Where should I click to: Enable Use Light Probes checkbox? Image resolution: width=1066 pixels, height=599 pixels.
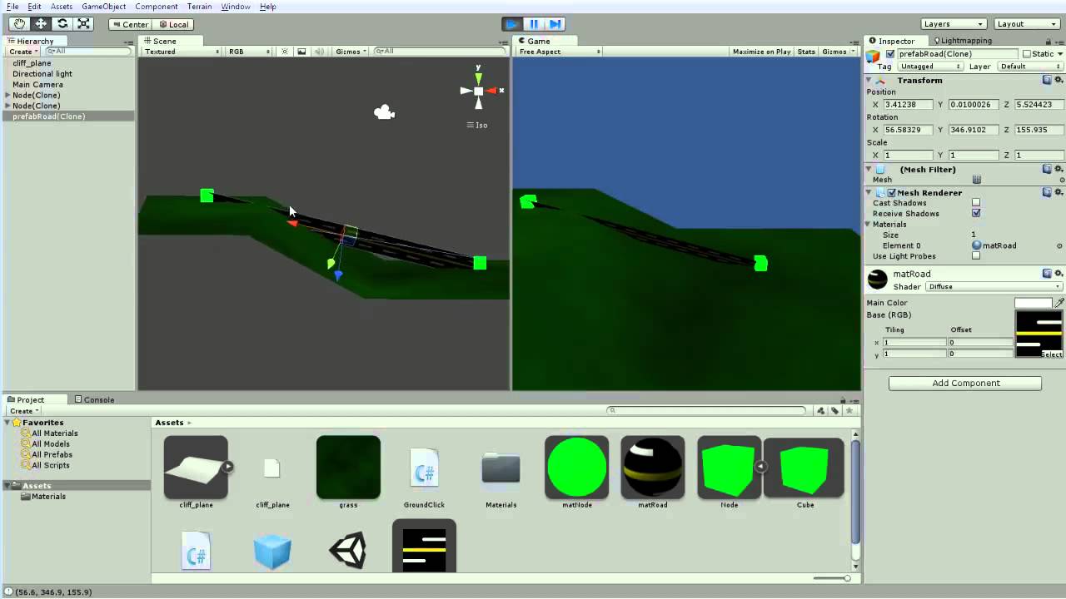pos(976,256)
